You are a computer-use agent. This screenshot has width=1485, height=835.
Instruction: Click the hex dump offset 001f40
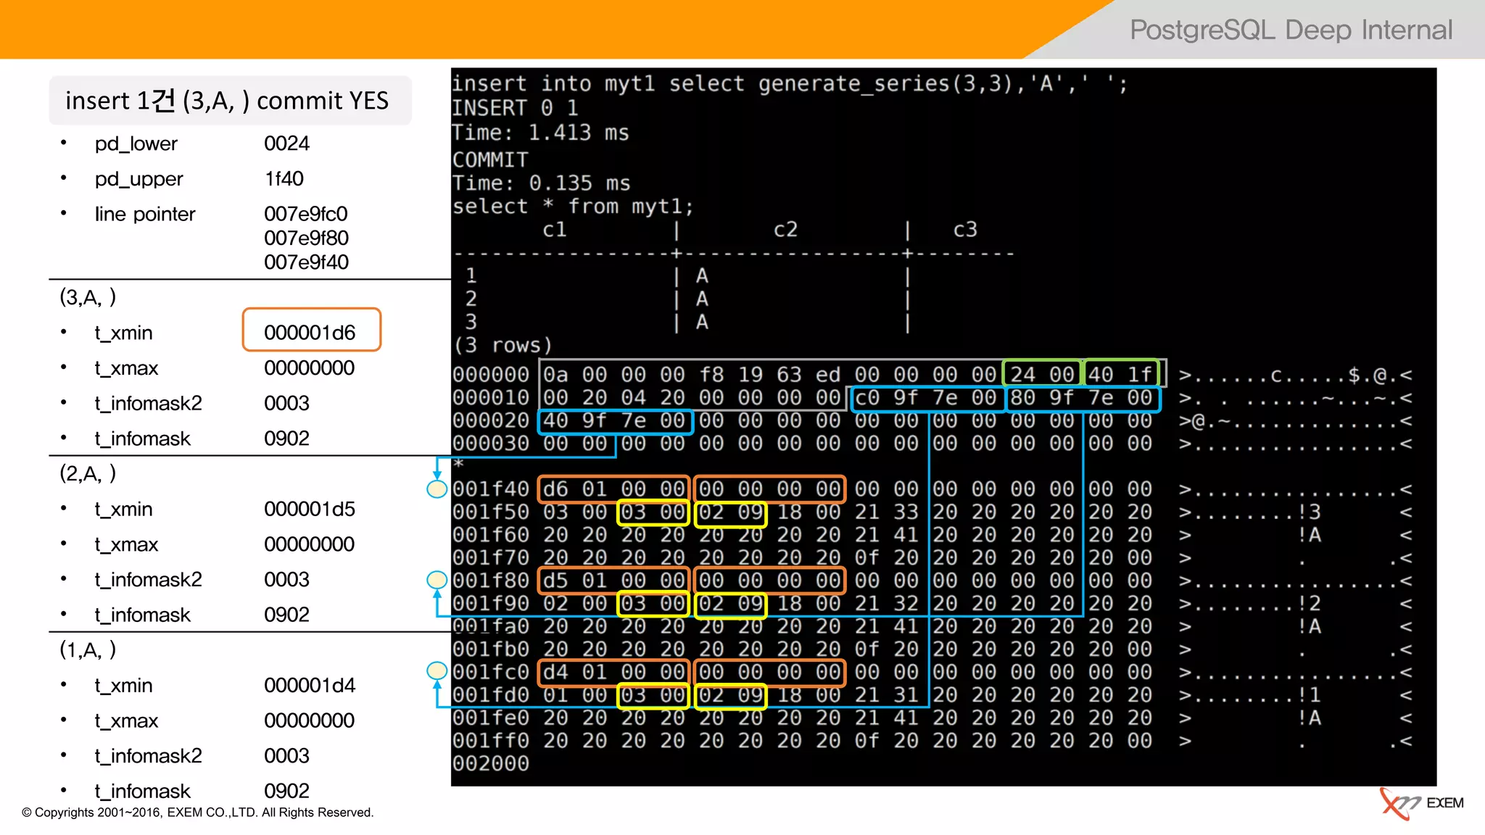click(491, 489)
